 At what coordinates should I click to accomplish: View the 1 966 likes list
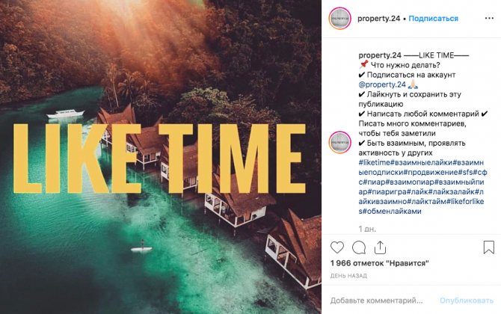pos(379,263)
